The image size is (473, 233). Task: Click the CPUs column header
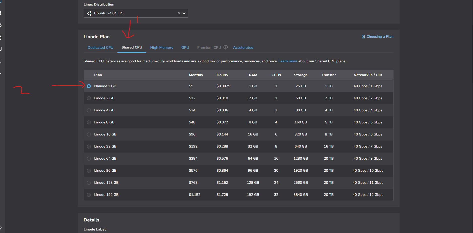[276, 75]
